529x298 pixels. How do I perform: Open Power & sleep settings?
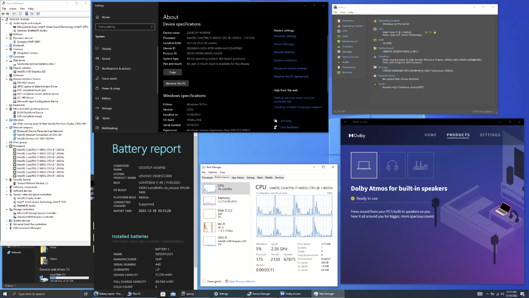click(x=111, y=88)
